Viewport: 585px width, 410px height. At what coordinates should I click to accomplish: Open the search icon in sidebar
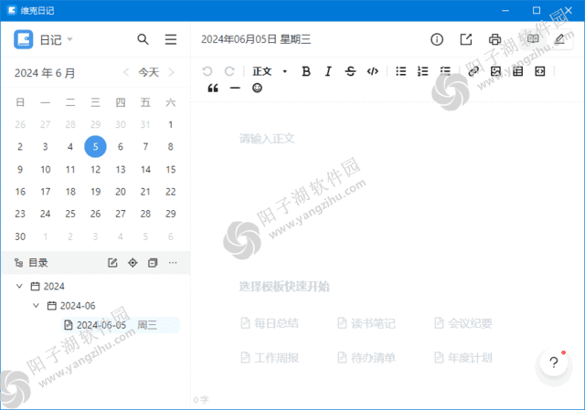point(143,39)
